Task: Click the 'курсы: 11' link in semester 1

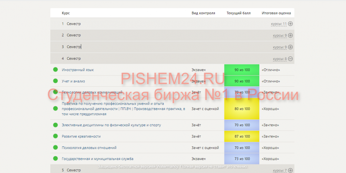Action: point(279,24)
